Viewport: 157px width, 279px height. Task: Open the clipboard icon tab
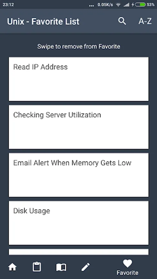[37, 267]
